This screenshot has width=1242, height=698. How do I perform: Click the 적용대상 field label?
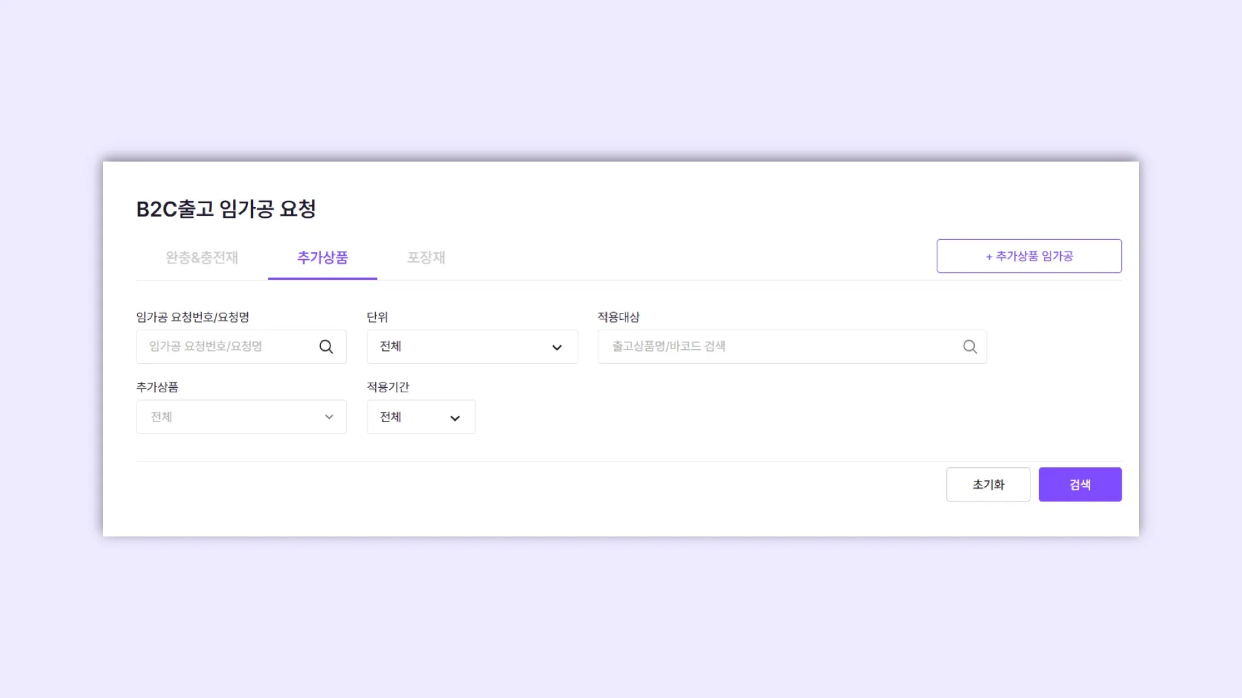click(x=618, y=317)
